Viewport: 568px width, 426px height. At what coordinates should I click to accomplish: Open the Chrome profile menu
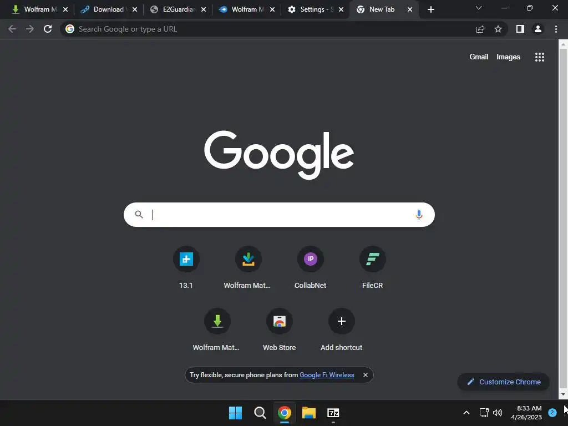click(x=538, y=29)
